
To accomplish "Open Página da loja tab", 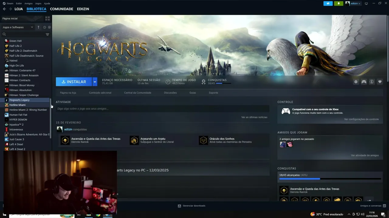I will (68, 93).
